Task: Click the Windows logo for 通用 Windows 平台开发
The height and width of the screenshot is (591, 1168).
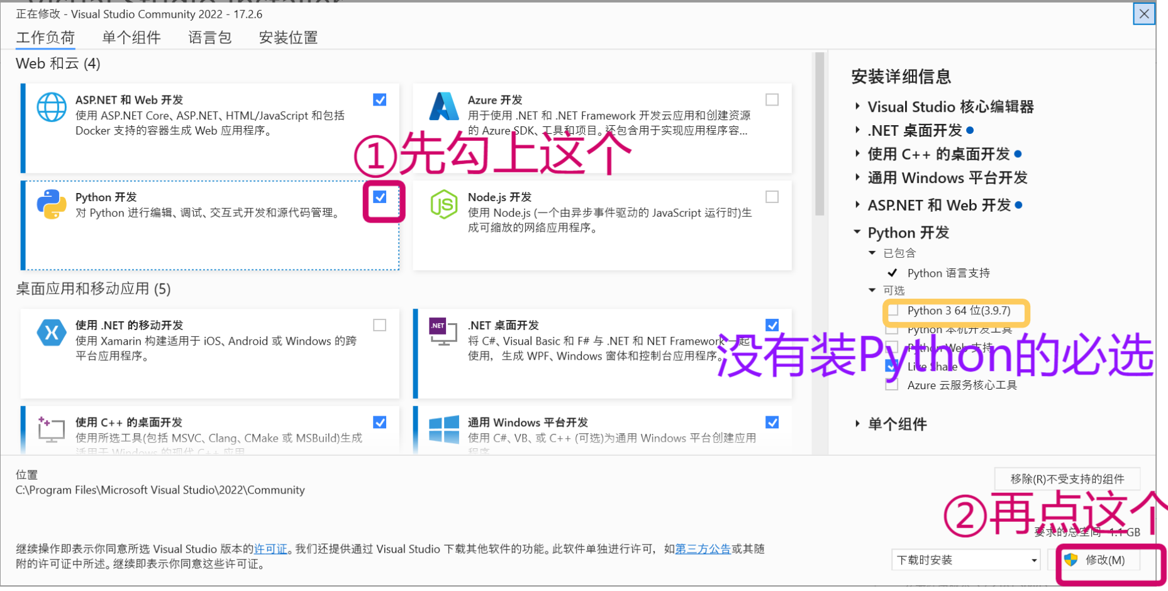Action: 445,429
